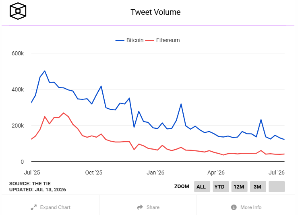Select the ALL zoom range

click(x=202, y=187)
